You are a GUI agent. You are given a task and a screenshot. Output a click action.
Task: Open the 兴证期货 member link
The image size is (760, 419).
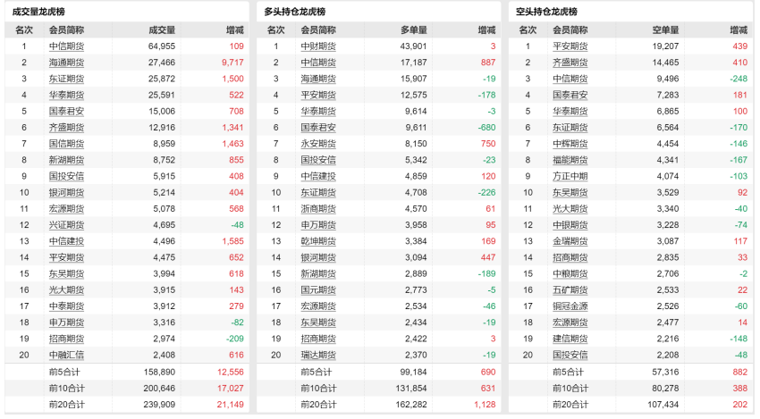click(66, 225)
